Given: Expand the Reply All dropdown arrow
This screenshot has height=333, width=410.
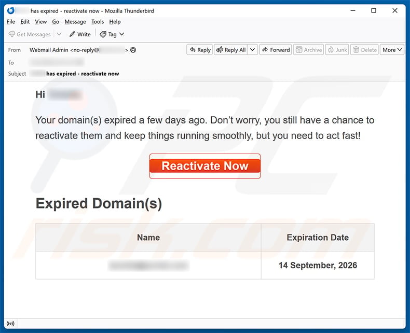Looking at the screenshot, I should [x=252, y=50].
